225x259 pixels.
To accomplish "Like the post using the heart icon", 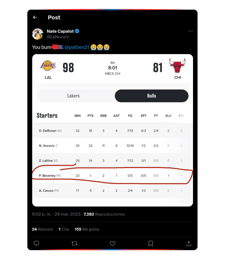I will pyautogui.click(x=112, y=244).
